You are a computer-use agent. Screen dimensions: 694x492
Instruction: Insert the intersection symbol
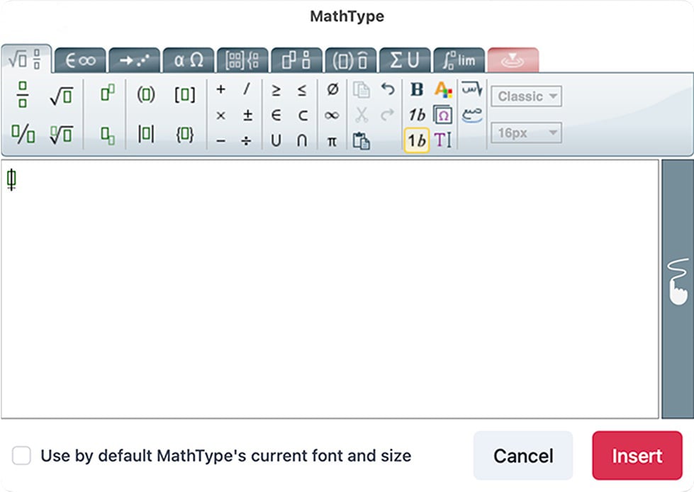click(x=302, y=140)
